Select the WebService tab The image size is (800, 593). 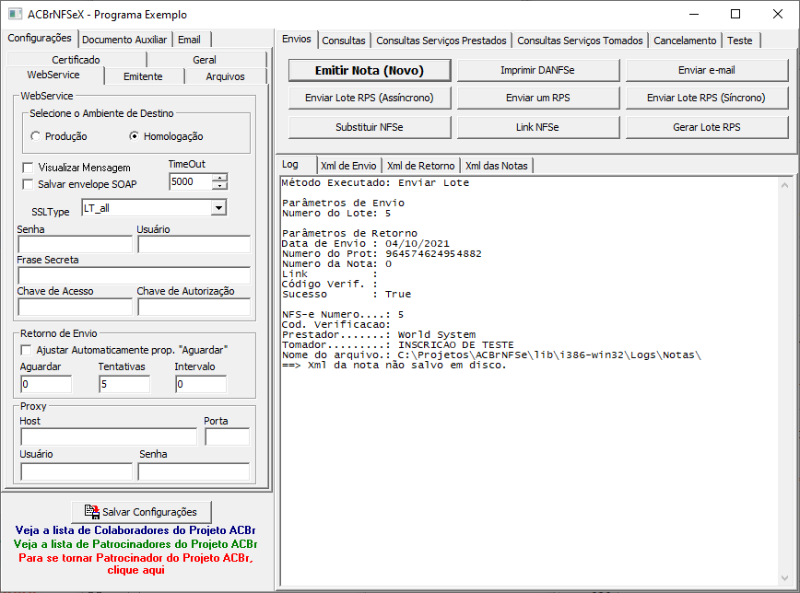coord(53,75)
